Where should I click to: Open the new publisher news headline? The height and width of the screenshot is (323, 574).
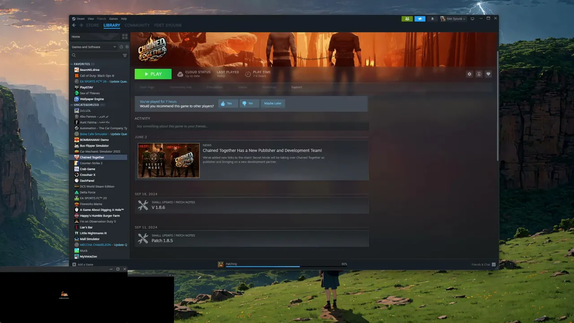(262, 151)
